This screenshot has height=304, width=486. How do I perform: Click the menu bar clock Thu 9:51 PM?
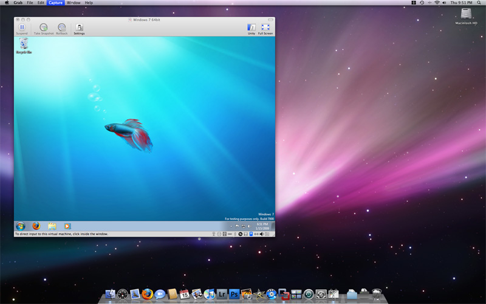pos(461,2)
